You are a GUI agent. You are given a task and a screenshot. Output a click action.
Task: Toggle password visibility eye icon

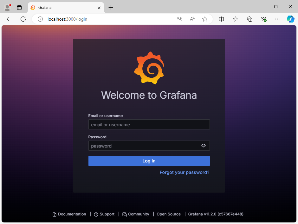[x=203, y=146]
